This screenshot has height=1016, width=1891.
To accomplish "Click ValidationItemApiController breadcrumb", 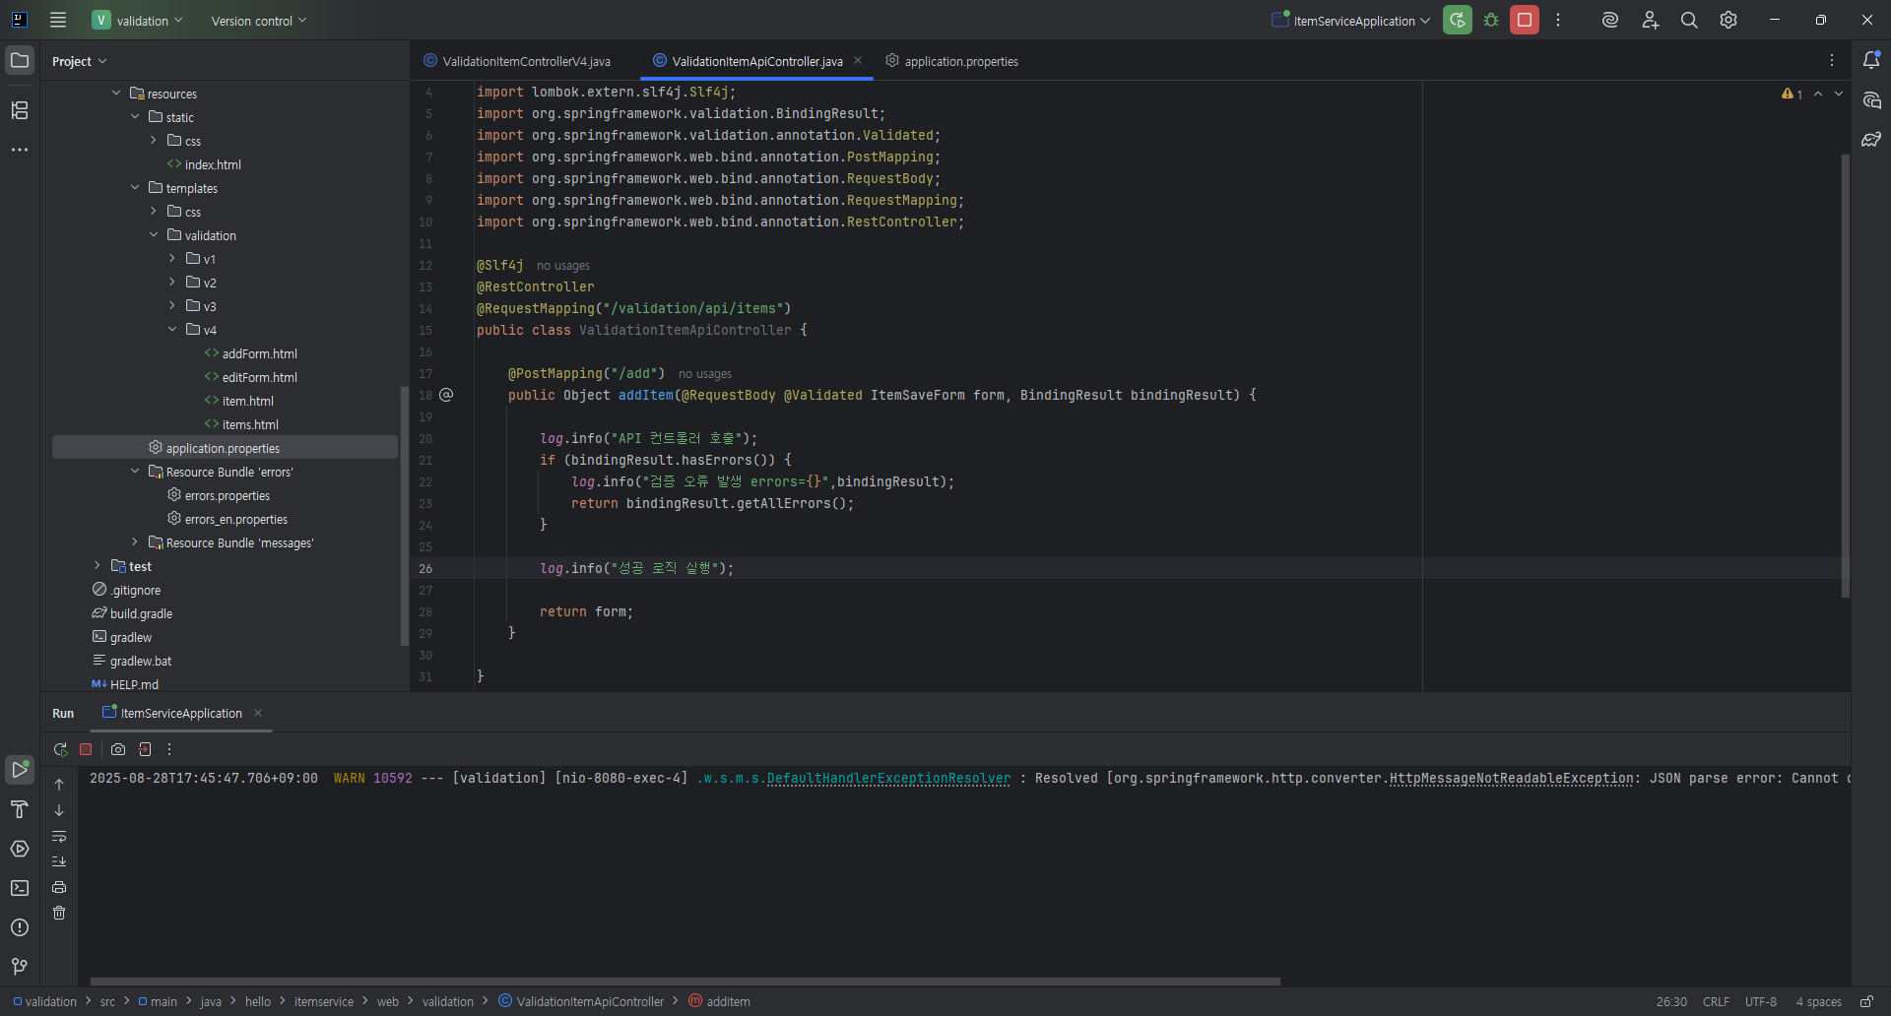I will click(581, 1001).
